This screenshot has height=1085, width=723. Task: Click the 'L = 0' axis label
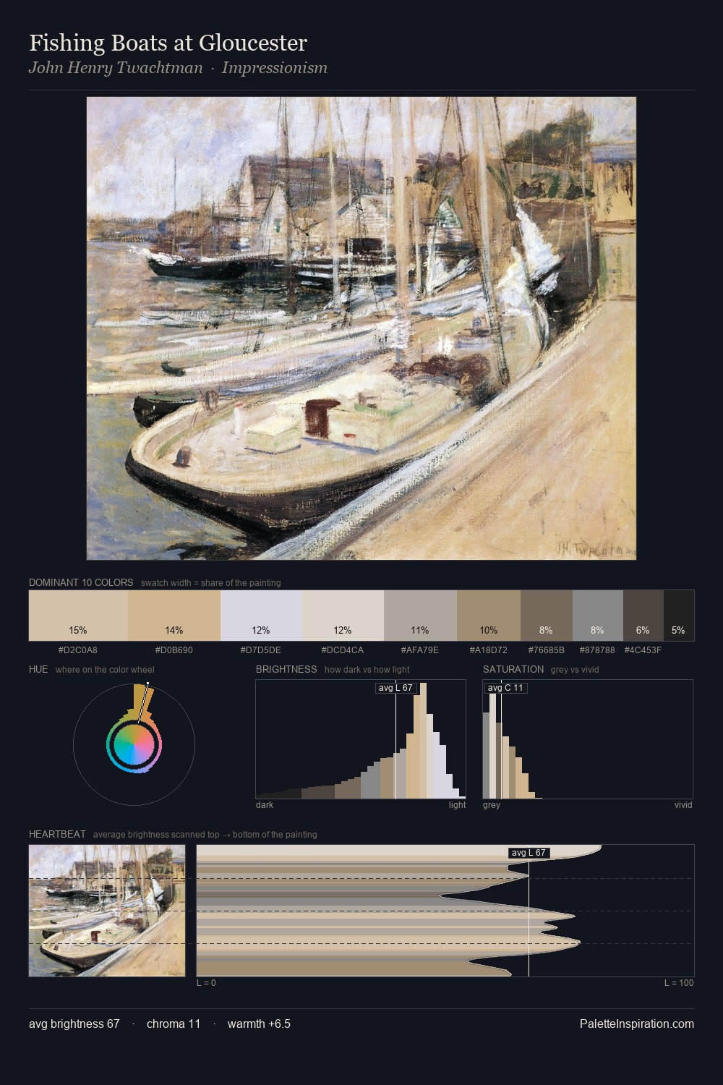(206, 983)
